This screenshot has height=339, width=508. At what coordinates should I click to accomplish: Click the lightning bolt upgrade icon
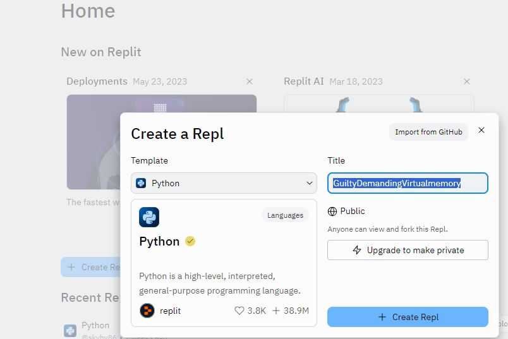point(357,250)
